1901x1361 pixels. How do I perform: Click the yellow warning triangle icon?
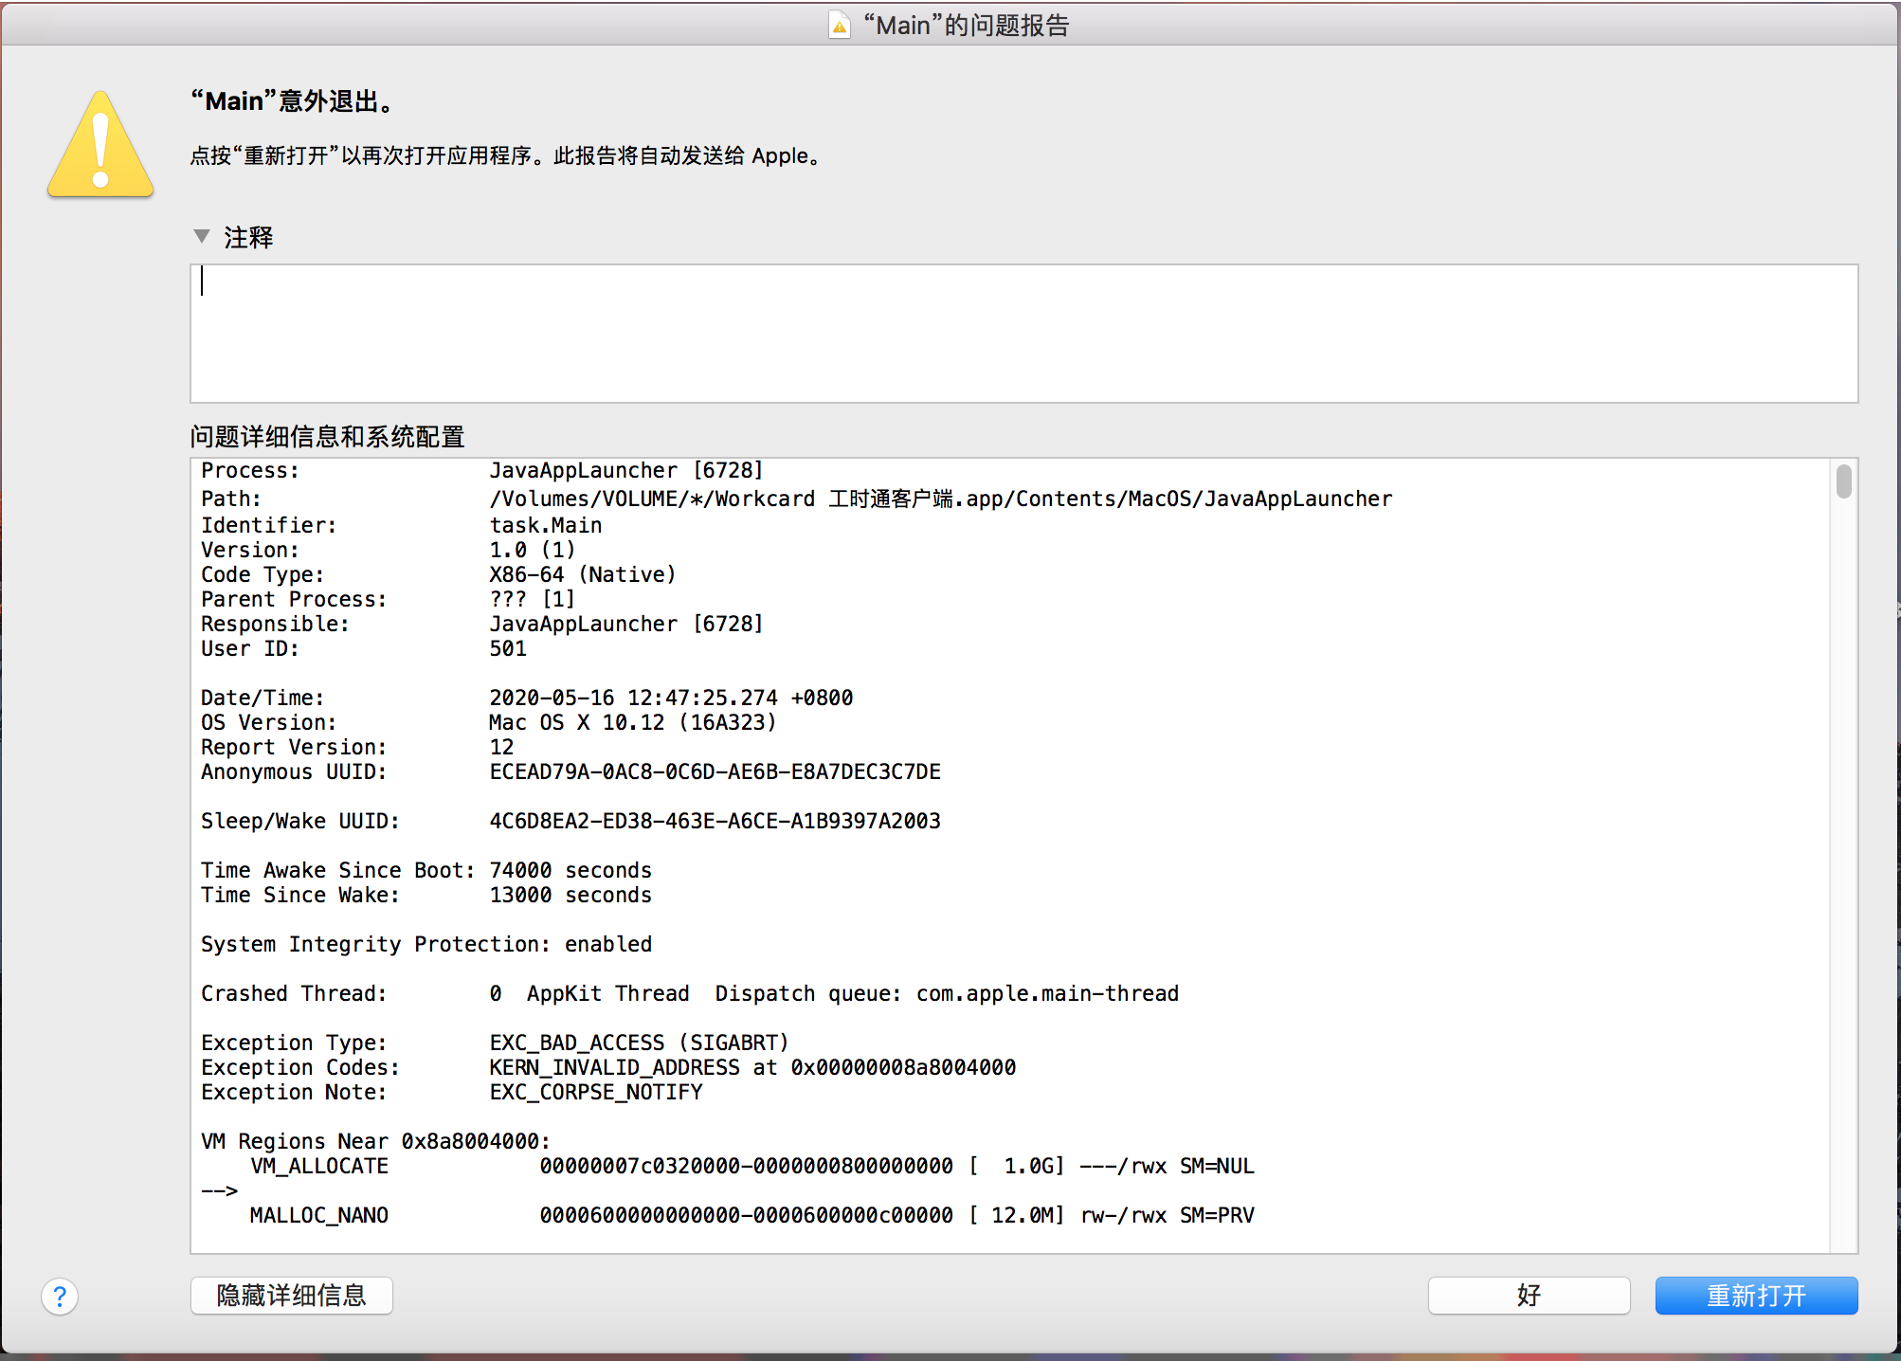(x=100, y=147)
